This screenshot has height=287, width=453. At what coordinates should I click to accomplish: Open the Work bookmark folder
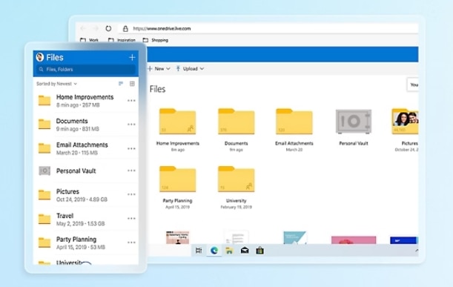tap(89, 40)
